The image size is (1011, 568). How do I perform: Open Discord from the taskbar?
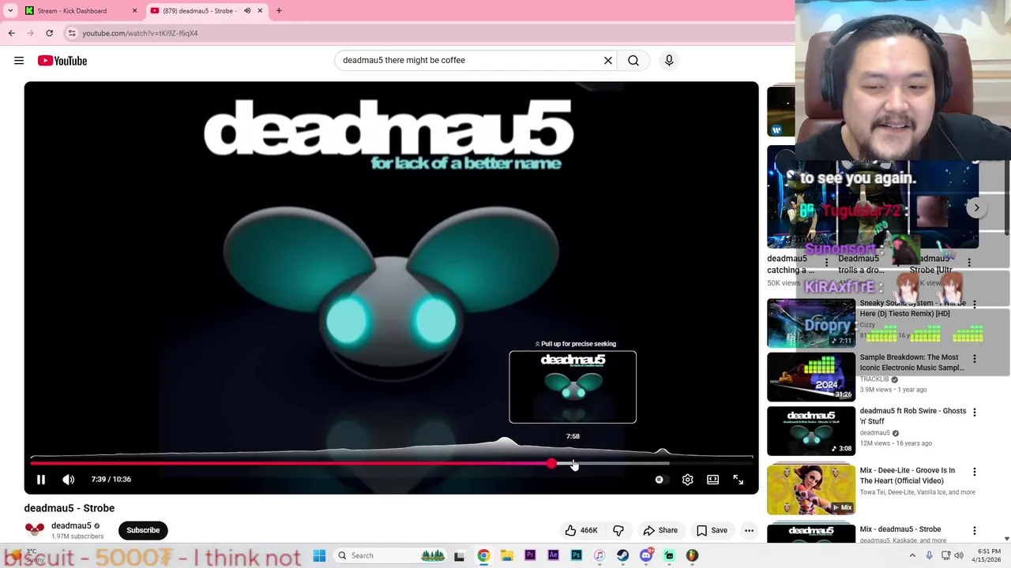coord(646,555)
